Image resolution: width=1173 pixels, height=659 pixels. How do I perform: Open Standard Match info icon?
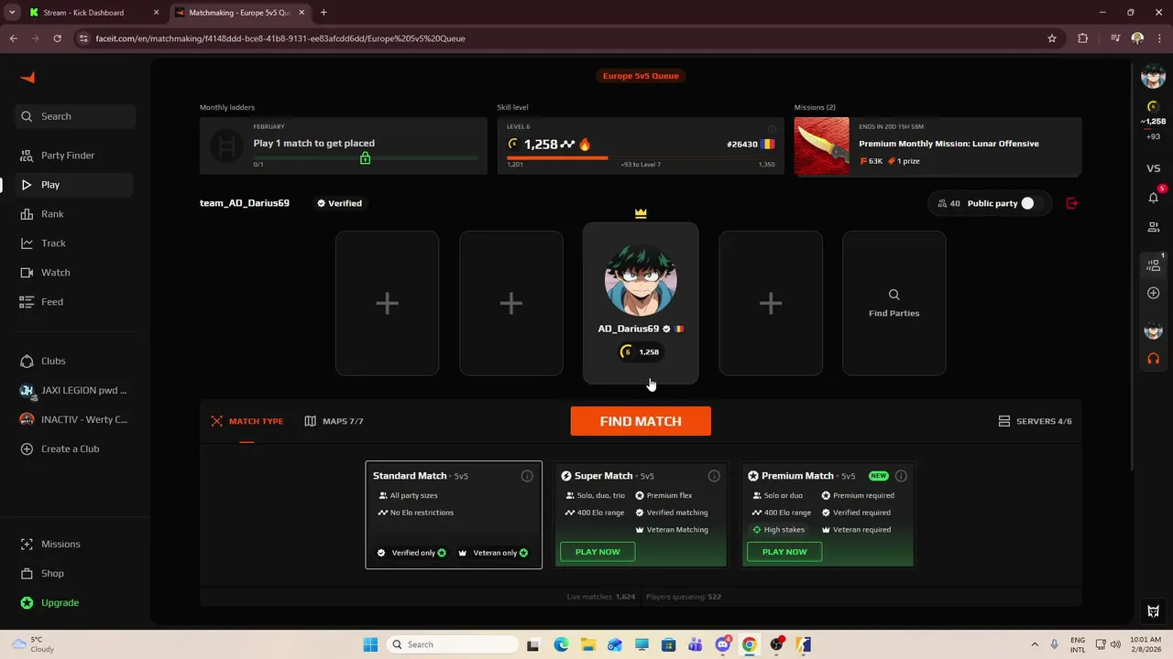[x=527, y=476]
